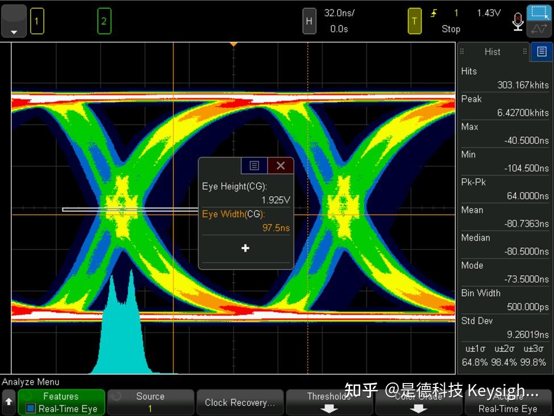Select the Acquire Real-Time Eye softkey
Screen dimensions: 554x416
coord(508,402)
